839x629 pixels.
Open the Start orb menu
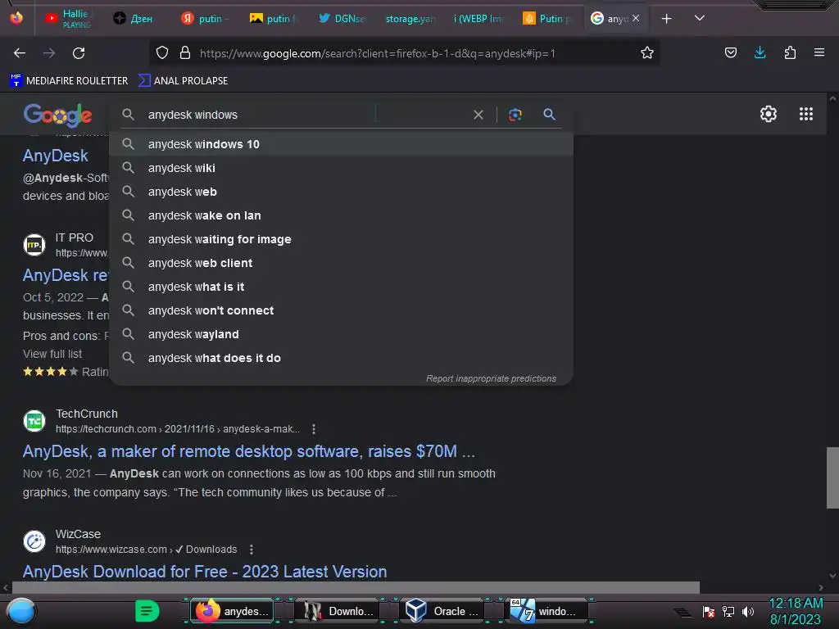tap(21, 611)
